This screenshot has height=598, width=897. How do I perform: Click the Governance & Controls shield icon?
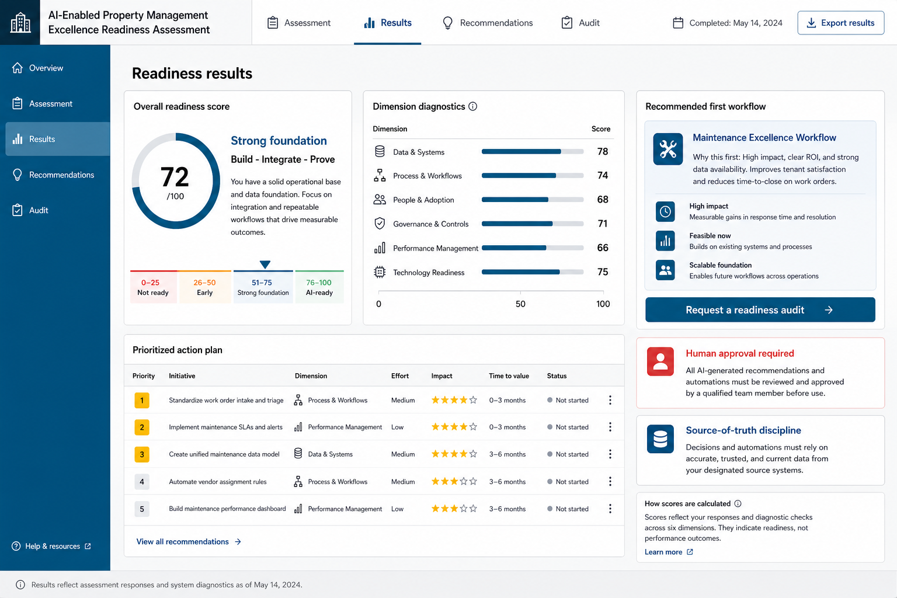[x=380, y=223]
